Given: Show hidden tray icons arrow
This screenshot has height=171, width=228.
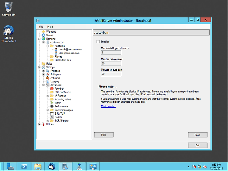Looking at the screenshot, I should pos(189,167).
